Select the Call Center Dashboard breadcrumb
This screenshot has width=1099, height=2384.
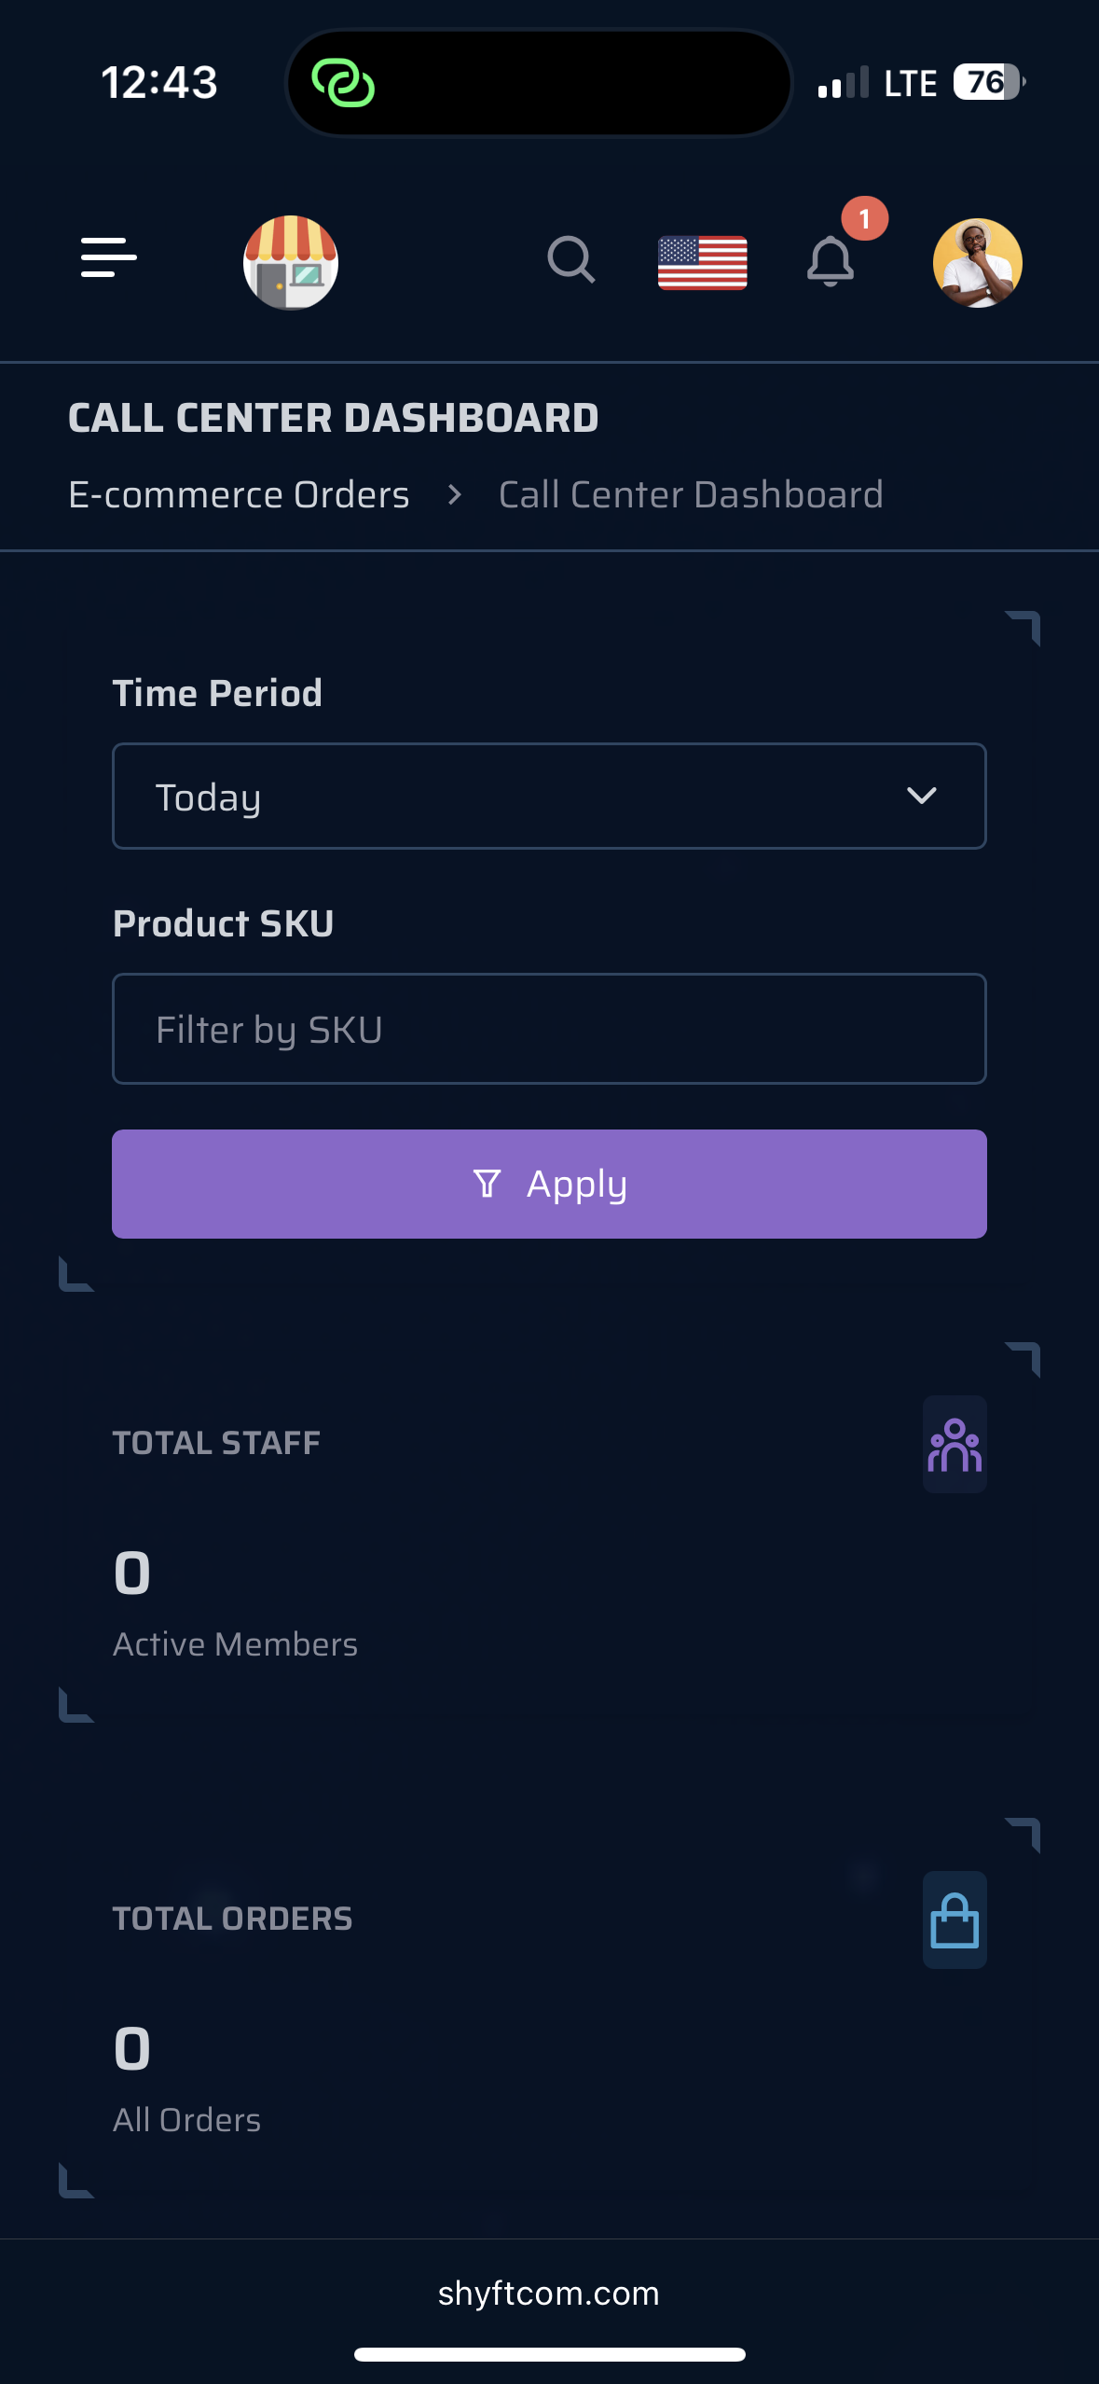pos(691,494)
